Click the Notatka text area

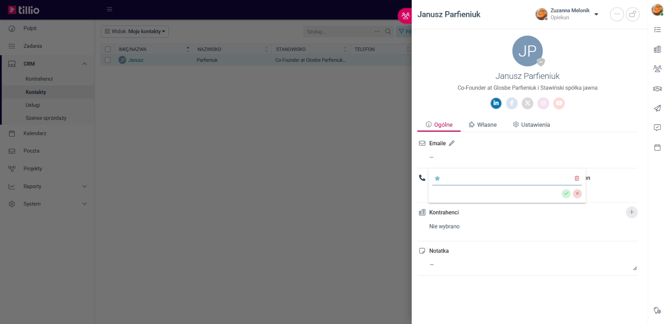coord(533,265)
